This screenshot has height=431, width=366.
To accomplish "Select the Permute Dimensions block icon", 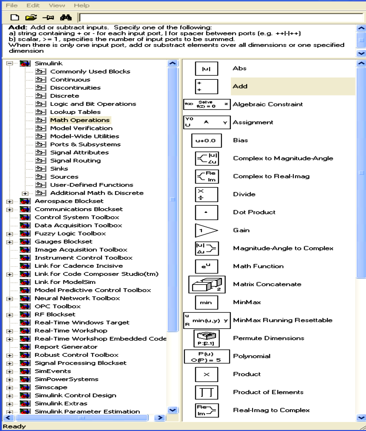I will coord(207,338).
